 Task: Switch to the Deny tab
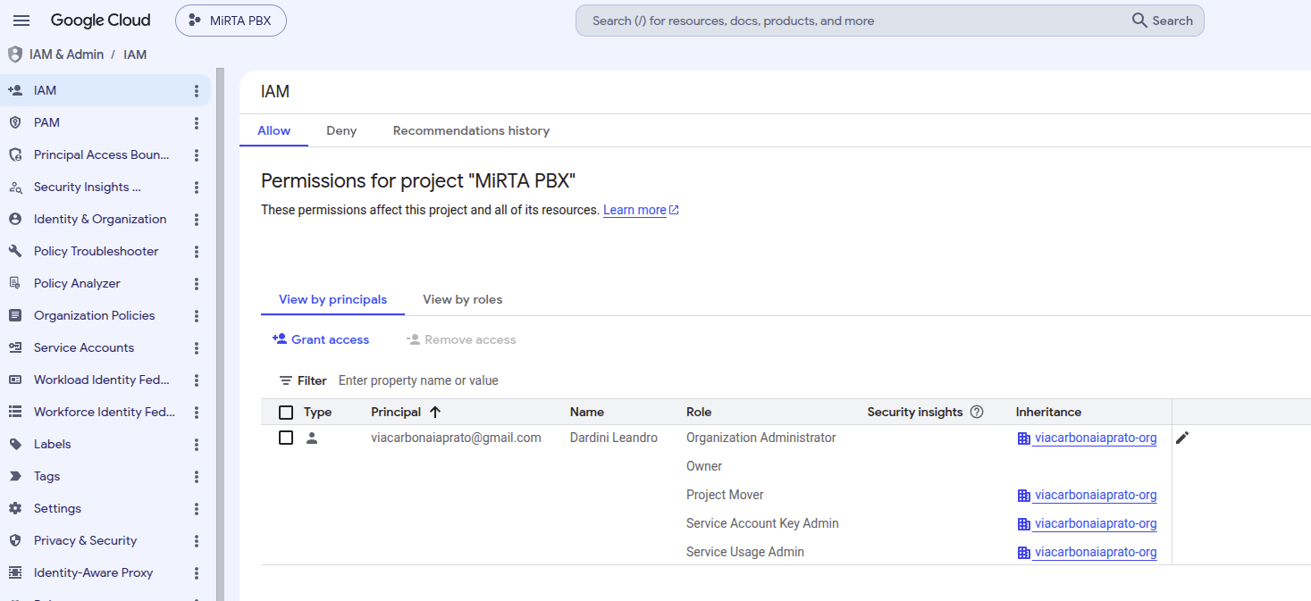(341, 130)
